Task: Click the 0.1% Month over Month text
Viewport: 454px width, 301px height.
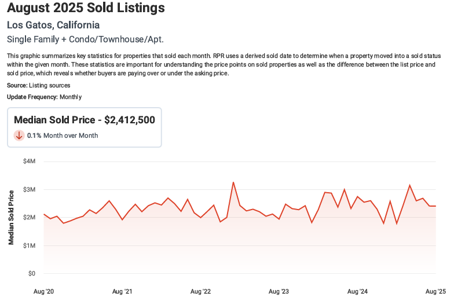Action: pos(63,135)
